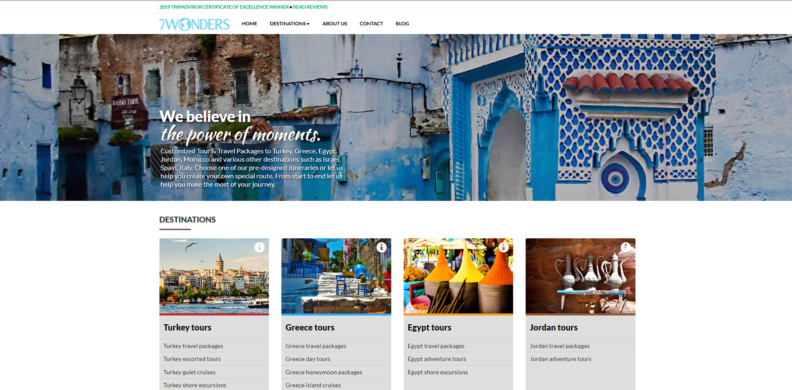Click the Greek stairway photo thumbnail
Image resolution: width=792 pixels, height=390 pixels.
coord(336,276)
